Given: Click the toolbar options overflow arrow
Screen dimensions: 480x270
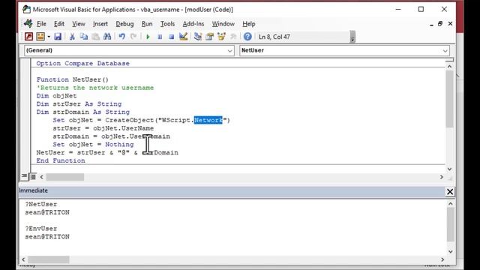Looking at the screenshot, I should click(x=352, y=37).
